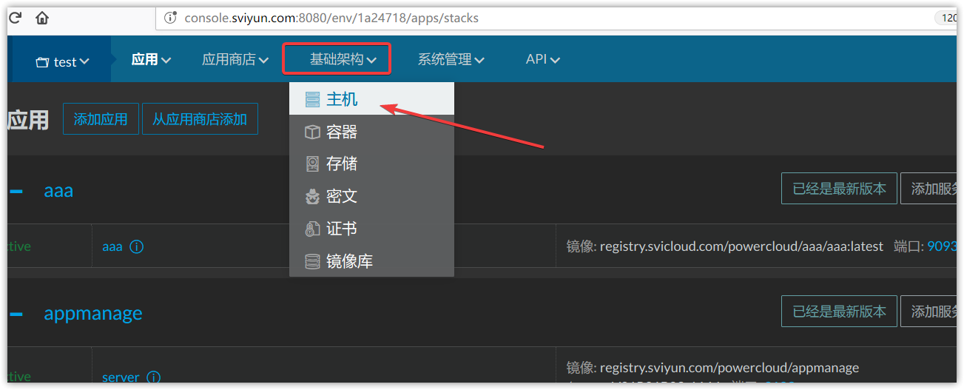Viewport: 964px width, 390px height.
Task: Click appmanage image registry.sviyun.com text
Action: 729,367
